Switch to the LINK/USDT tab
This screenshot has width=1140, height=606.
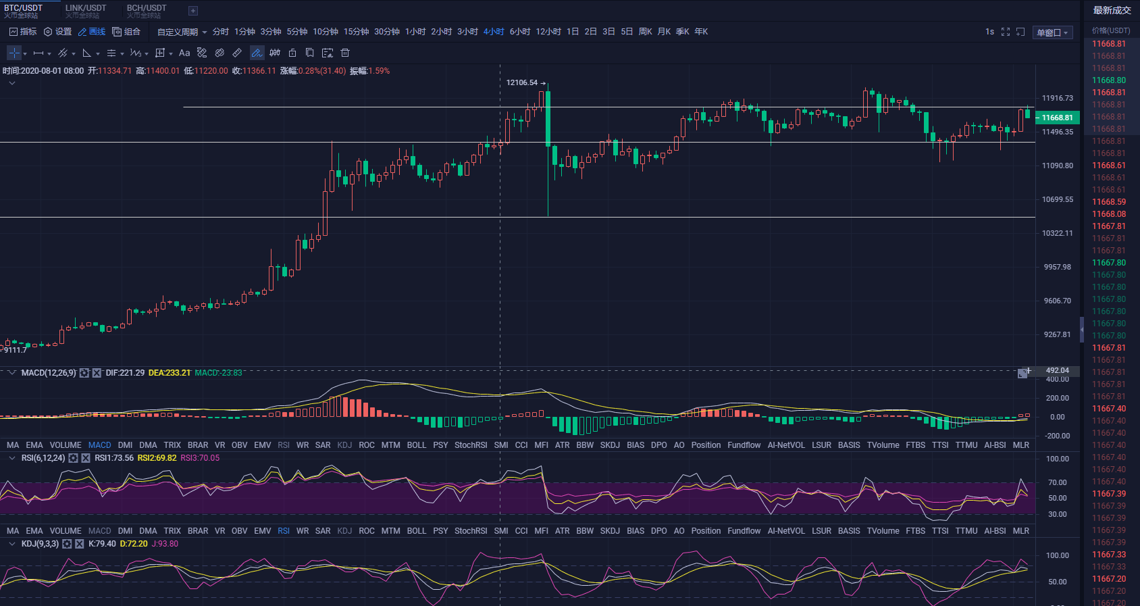pos(86,11)
